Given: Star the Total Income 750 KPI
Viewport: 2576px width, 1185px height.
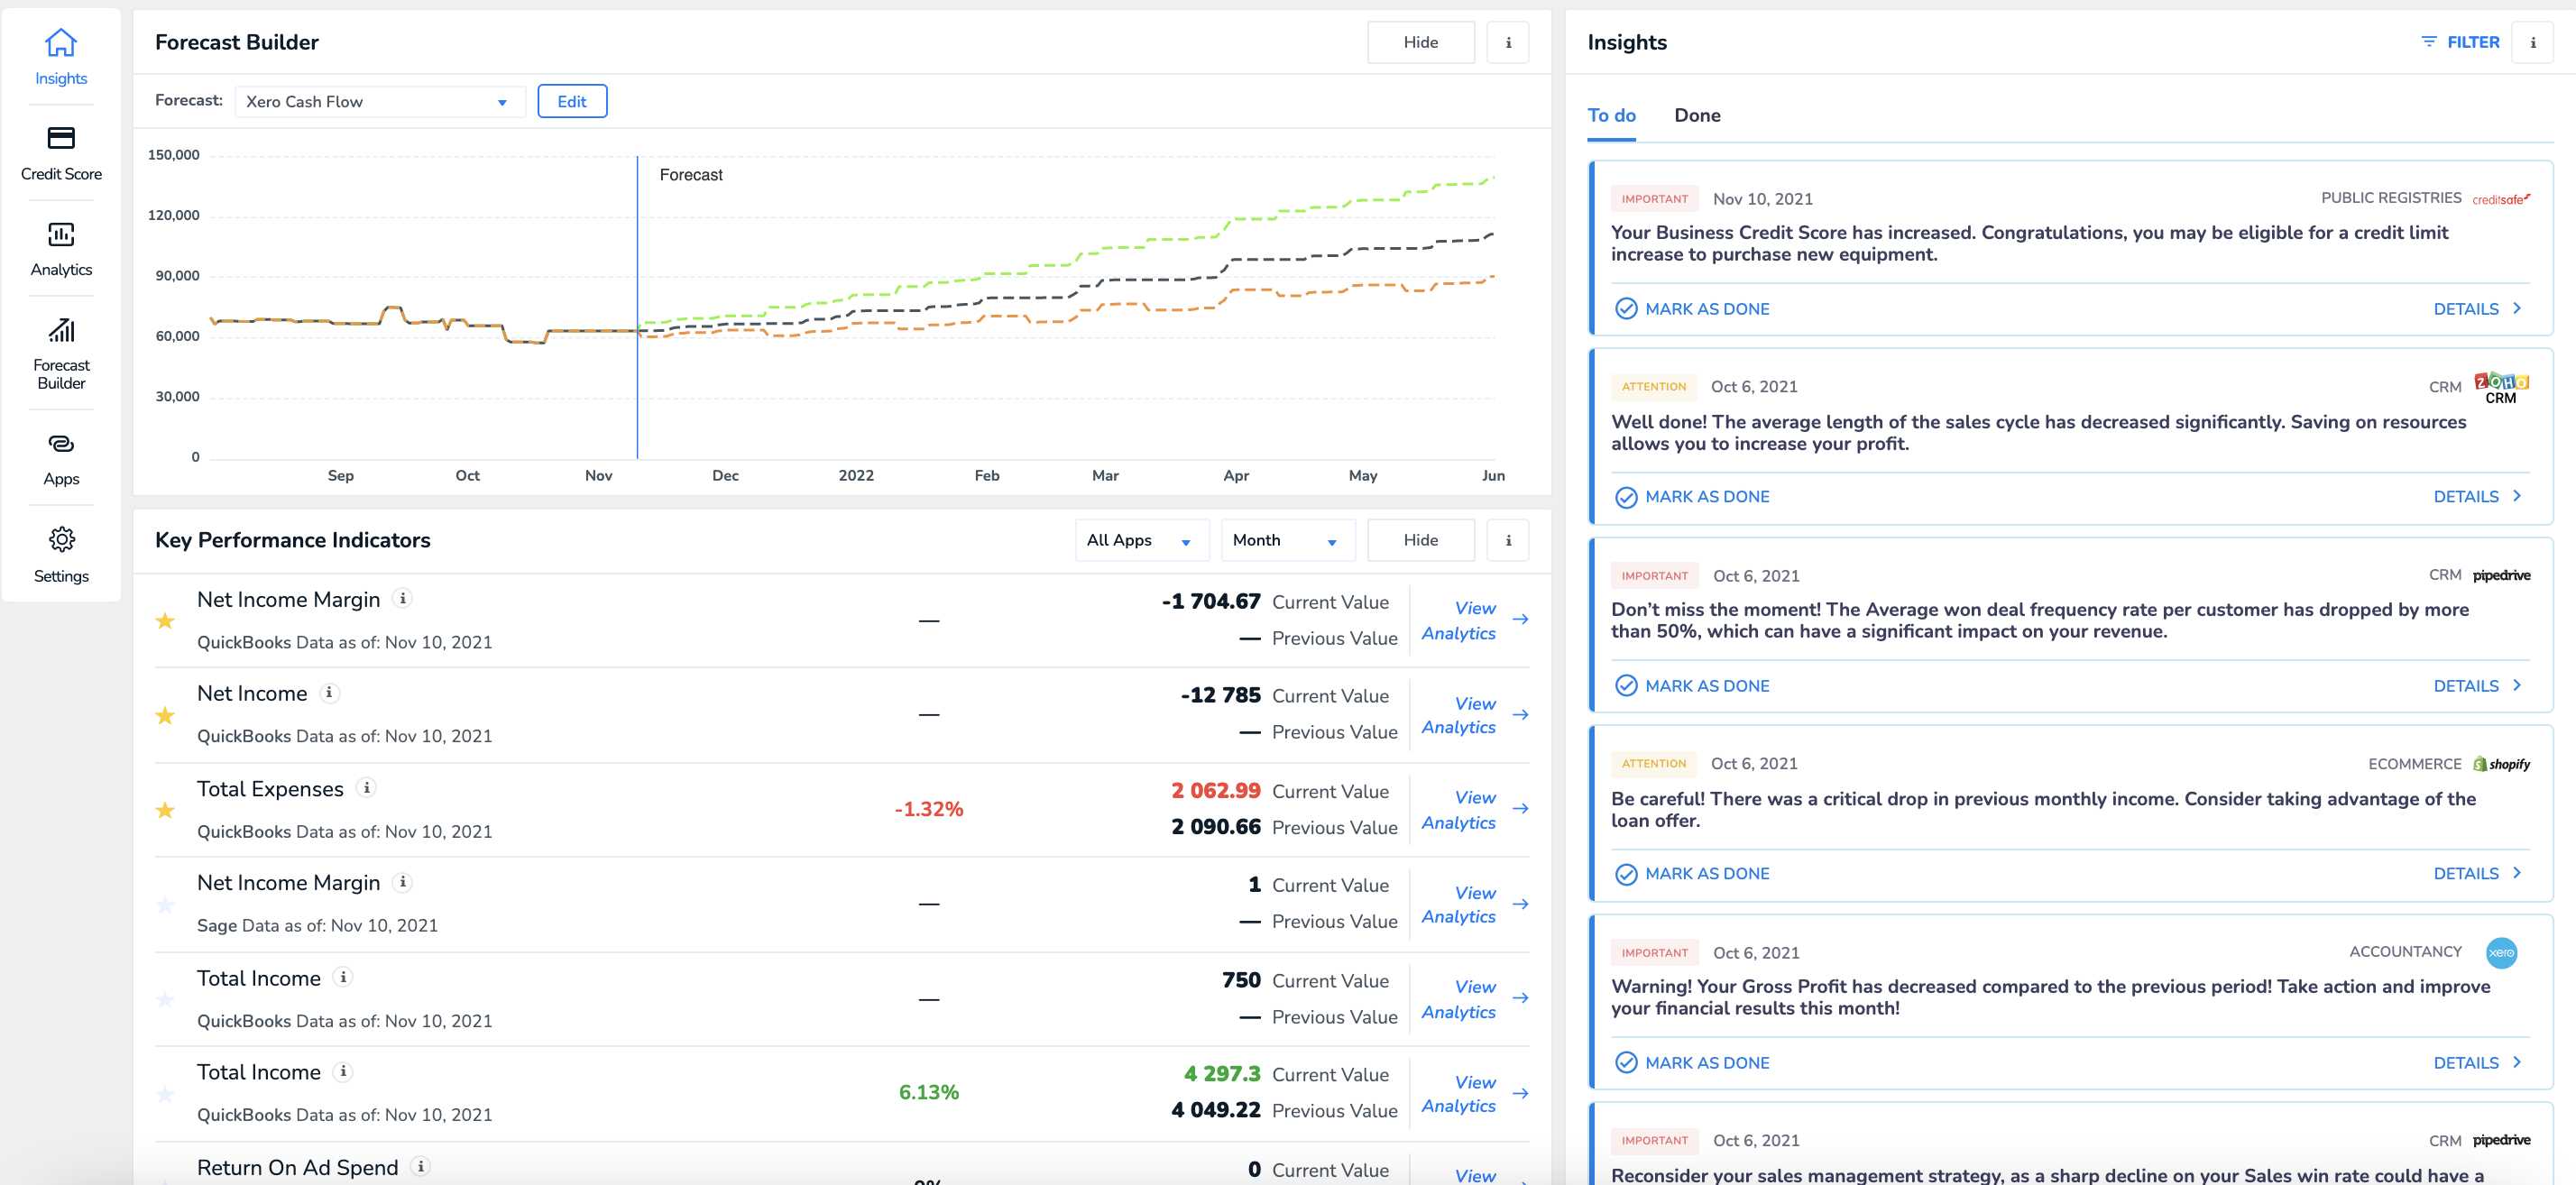Looking at the screenshot, I should [165, 999].
